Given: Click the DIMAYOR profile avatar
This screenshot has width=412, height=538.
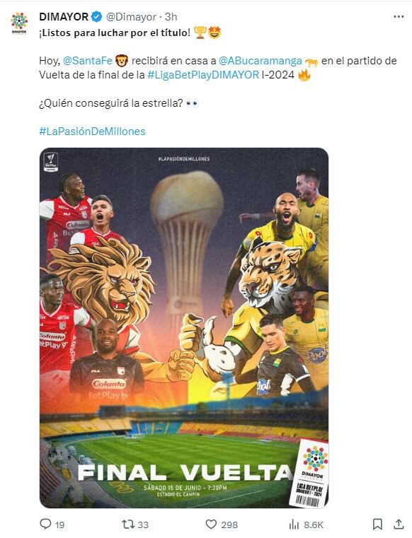Looking at the screenshot, I should point(19,23).
